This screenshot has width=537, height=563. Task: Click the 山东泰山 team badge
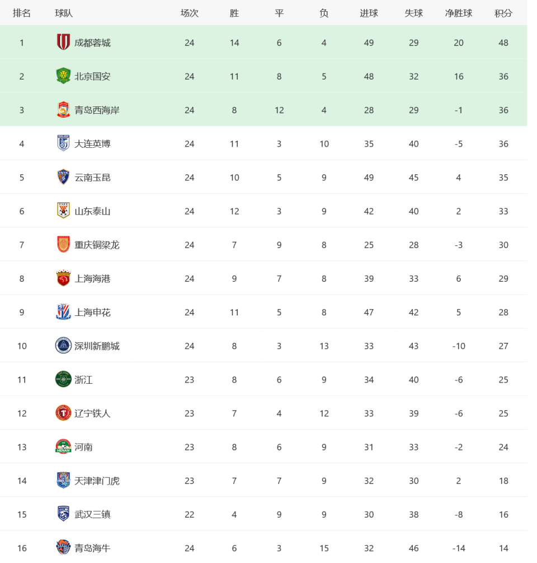(x=63, y=211)
